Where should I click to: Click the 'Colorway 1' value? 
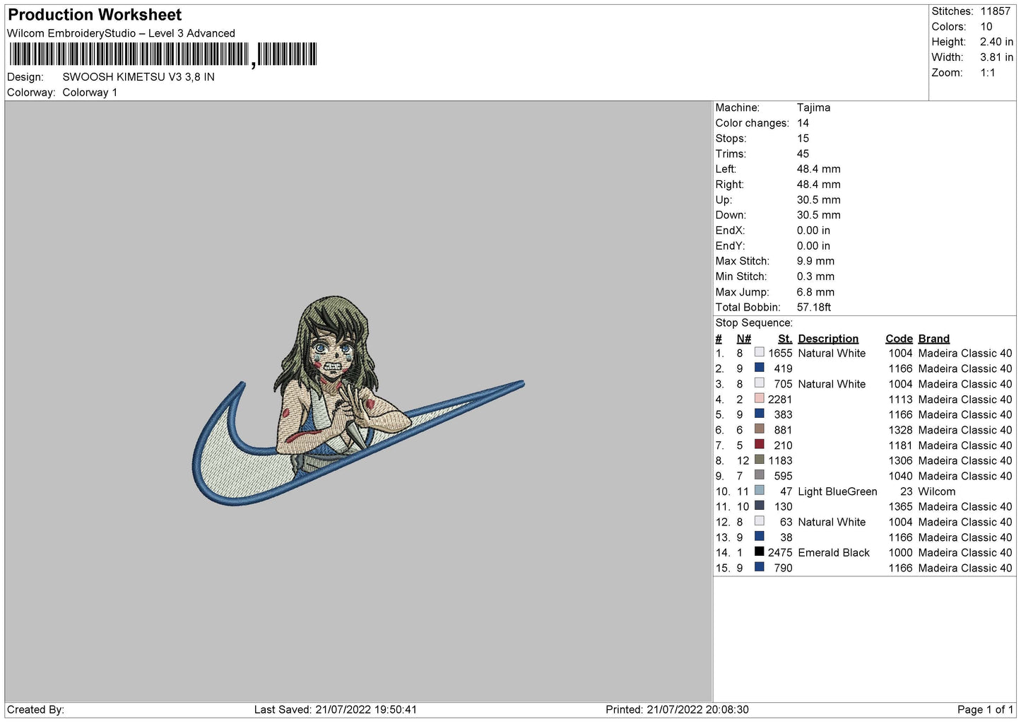(x=90, y=93)
